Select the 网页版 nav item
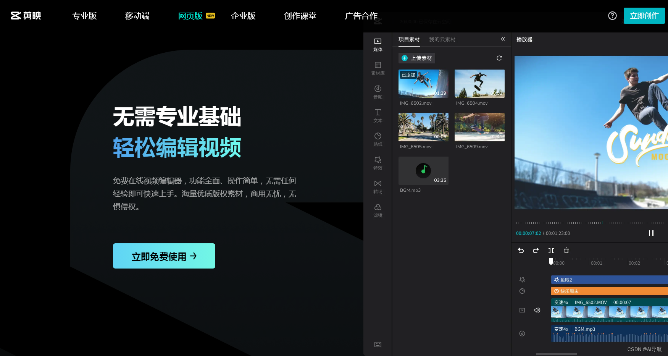Image resolution: width=668 pixels, height=356 pixels. pyautogui.click(x=190, y=16)
